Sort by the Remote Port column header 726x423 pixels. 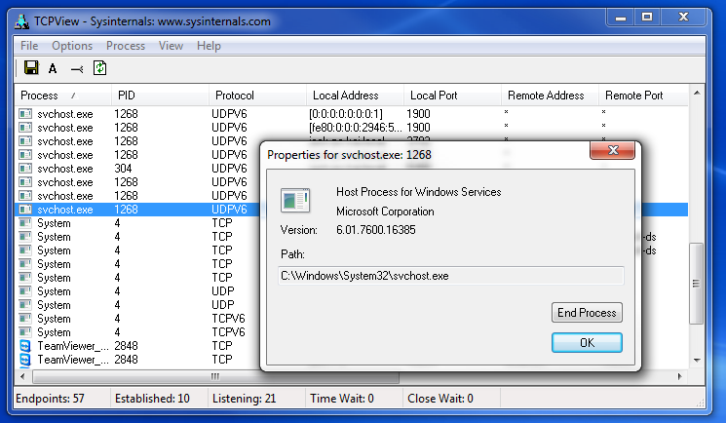[643, 96]
